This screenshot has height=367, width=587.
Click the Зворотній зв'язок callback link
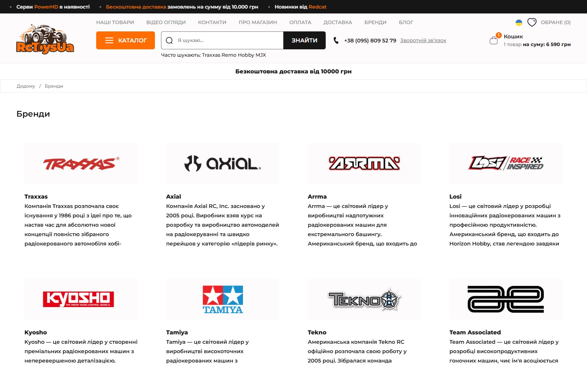click(x=423, y=40)
